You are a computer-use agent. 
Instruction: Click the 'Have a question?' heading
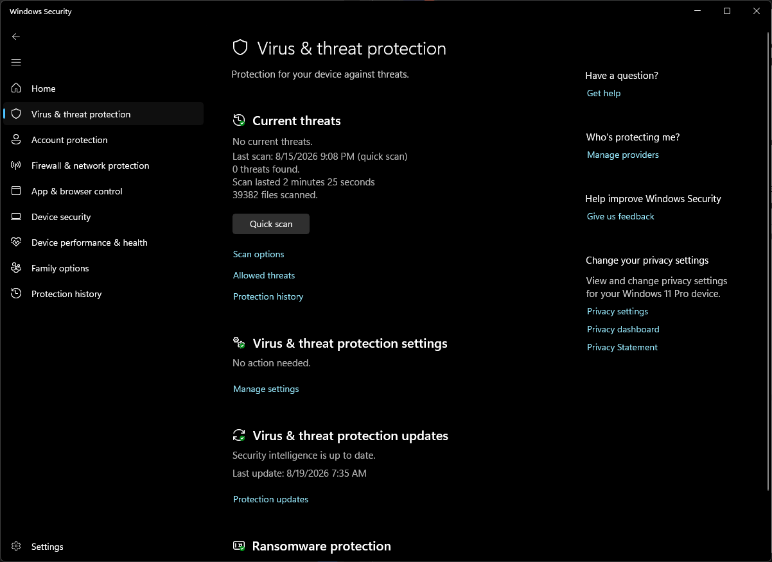622,76
